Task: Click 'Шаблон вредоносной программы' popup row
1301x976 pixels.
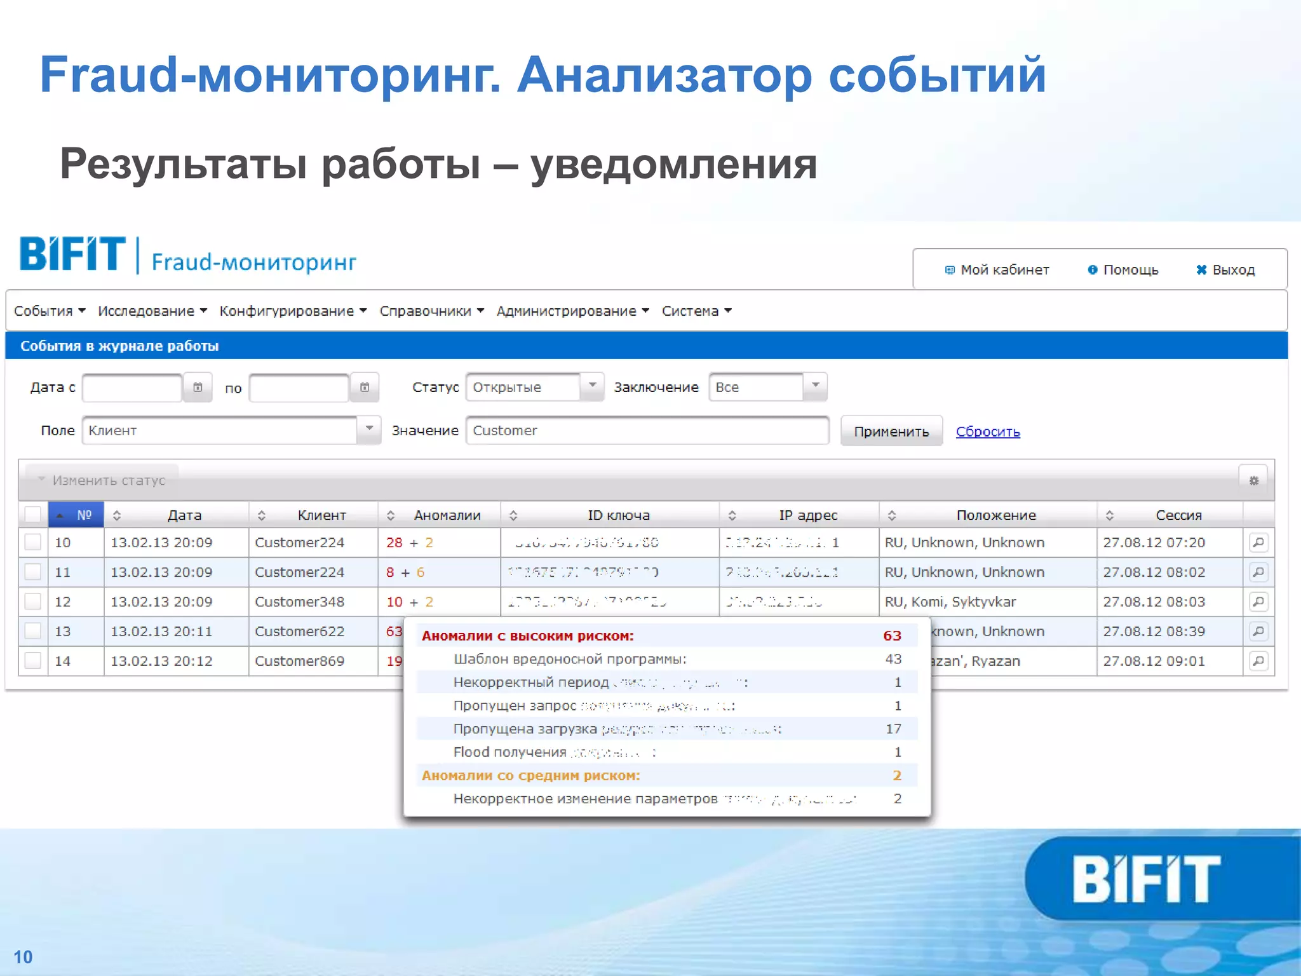Action: (x=667, y=659)
